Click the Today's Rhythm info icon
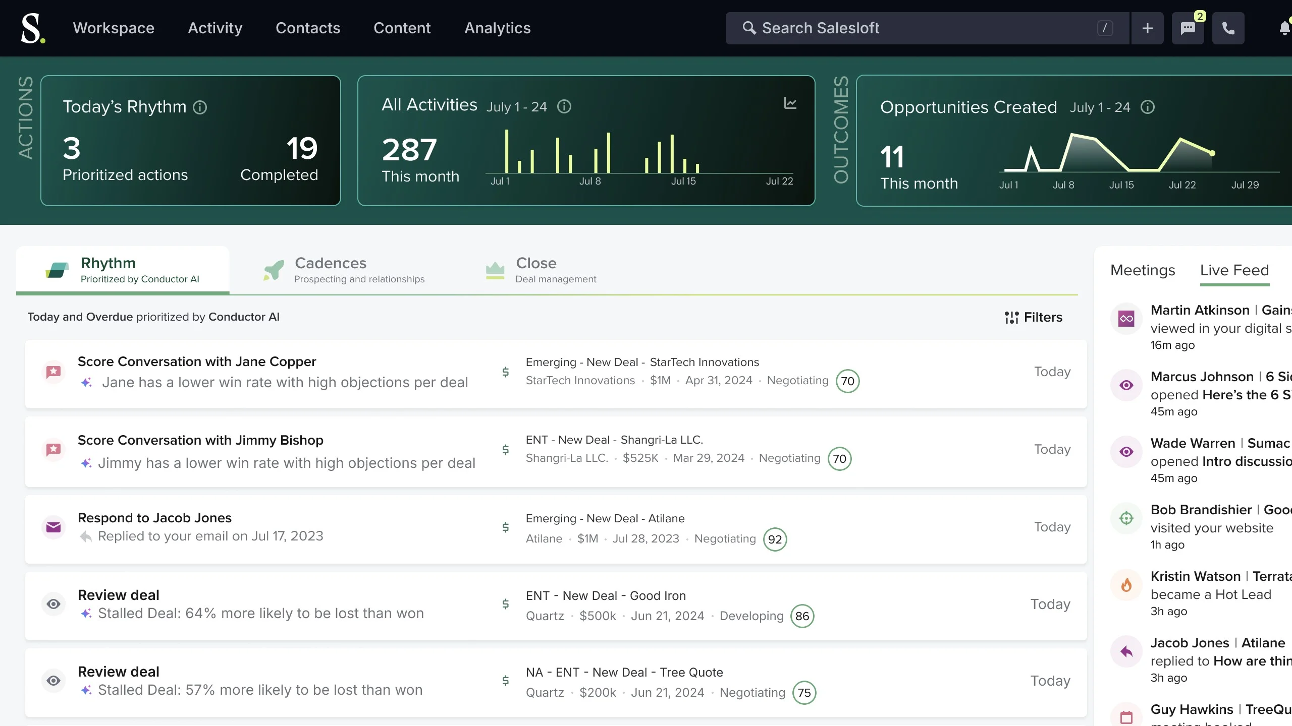The height and width of the screenshot is (726, 1292). tap(200, 107)
